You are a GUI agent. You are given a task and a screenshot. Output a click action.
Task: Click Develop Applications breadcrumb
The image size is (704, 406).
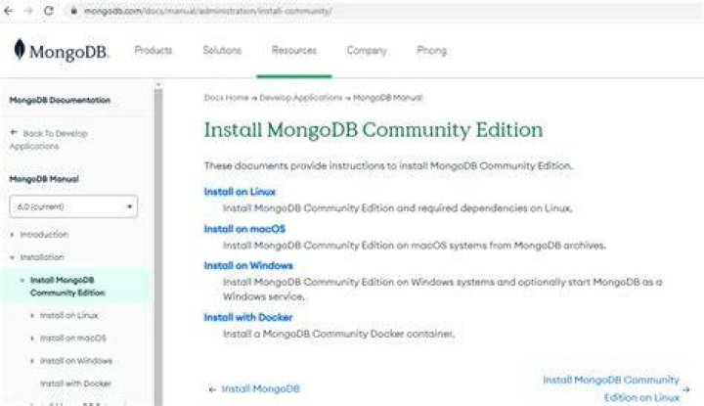(301, 98)
